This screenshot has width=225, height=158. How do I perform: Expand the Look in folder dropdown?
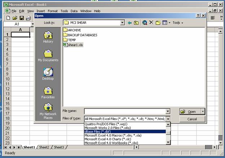[122, 22]
